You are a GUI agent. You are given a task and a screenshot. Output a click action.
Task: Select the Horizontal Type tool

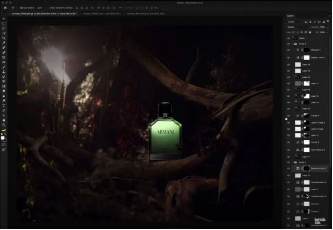click(x=4, y=106)
